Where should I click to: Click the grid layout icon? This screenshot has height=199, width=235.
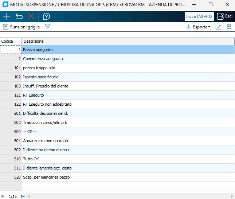tap(229, 27)
